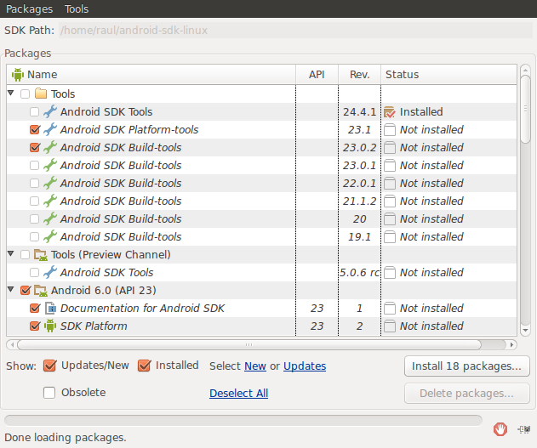537x448 pixels.
Task: Toggle the Updates/New show filter
Action: (49, 366)
